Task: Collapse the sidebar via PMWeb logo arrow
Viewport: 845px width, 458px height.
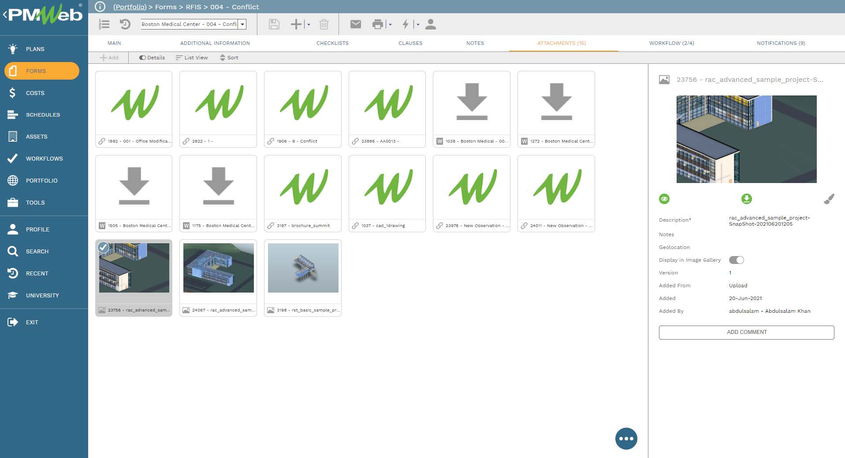Action: (x=5, y=15)
